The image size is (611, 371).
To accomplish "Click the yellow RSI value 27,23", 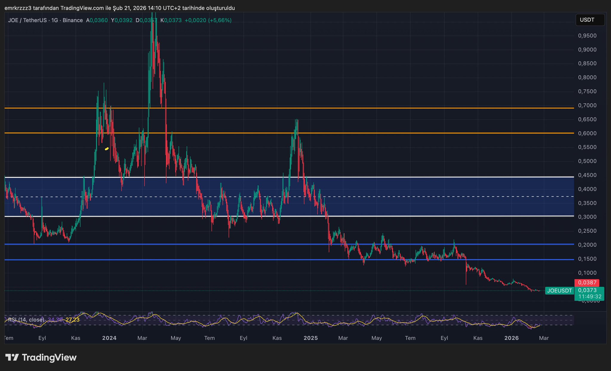I will coord(73,320).
